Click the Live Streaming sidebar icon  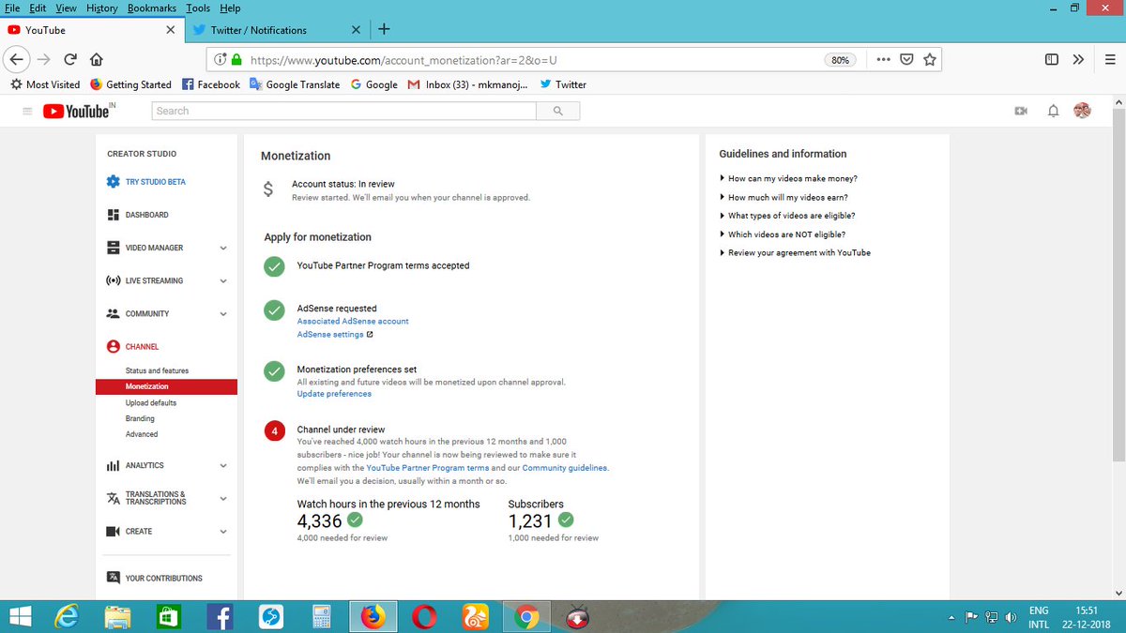[113, 280]
